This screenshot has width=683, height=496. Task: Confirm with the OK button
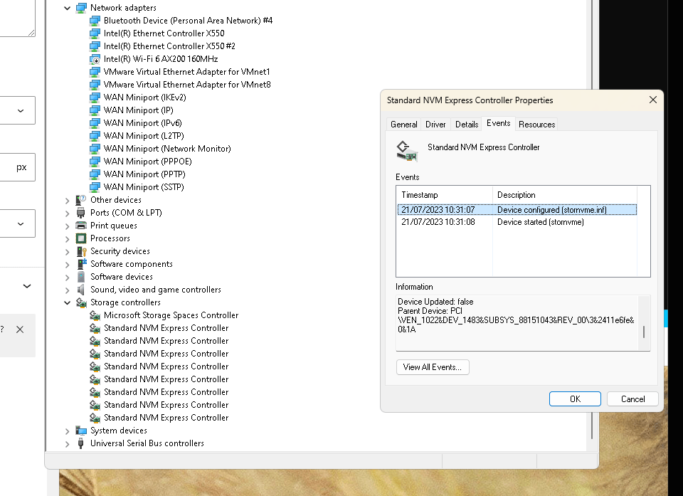(575, 399)
